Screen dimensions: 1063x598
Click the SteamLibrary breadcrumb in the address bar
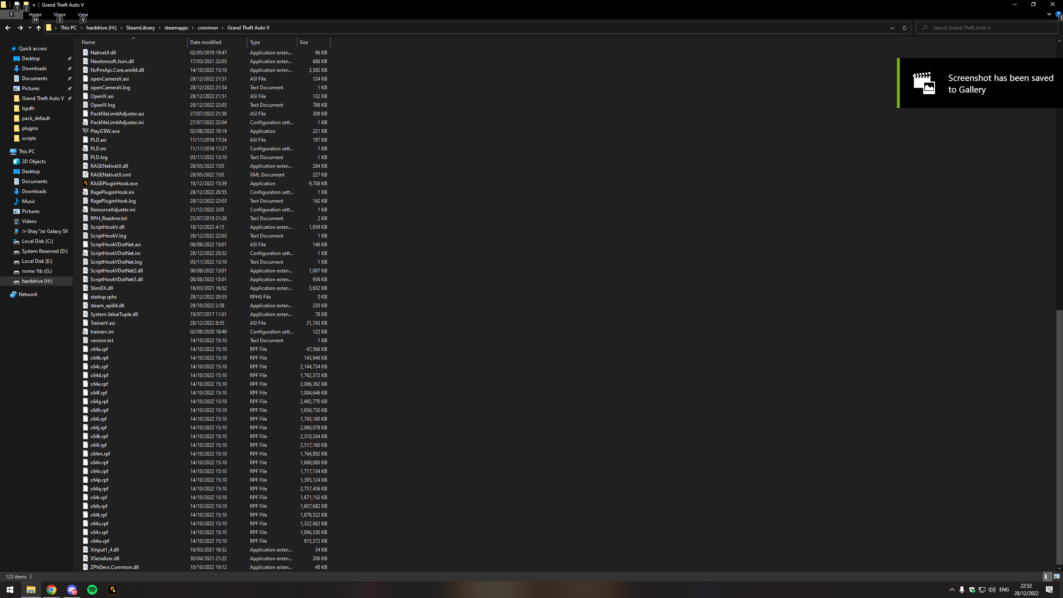pyautogui.click(x=140, y=28)
